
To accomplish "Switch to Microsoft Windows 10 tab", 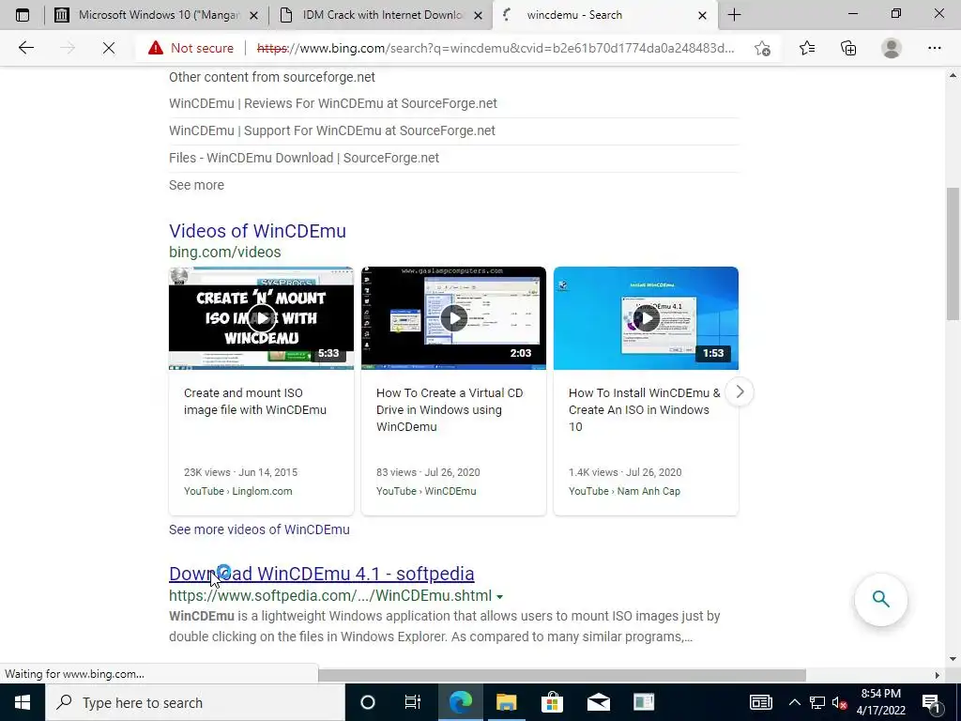I will 157,15.
